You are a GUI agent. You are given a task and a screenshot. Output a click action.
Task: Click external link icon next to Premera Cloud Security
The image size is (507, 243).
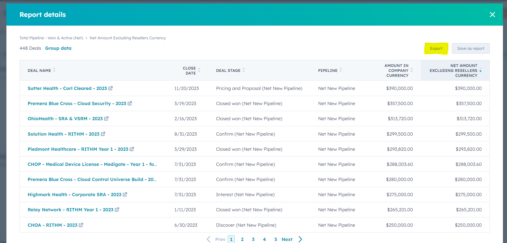coord(130,103)
